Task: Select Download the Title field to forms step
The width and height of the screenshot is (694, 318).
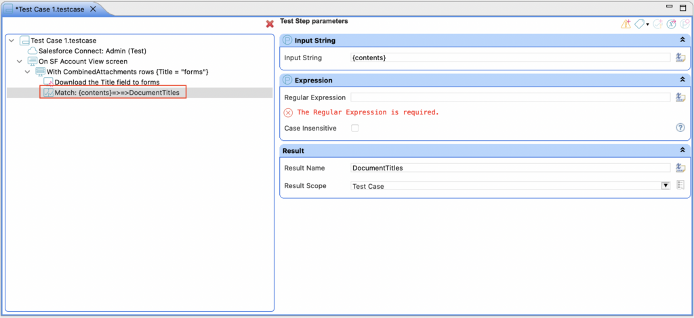Action: [x=107, y=82]
